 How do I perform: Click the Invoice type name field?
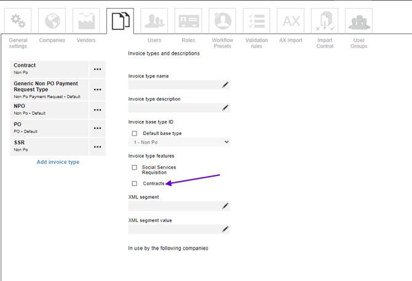pos(179,85)
